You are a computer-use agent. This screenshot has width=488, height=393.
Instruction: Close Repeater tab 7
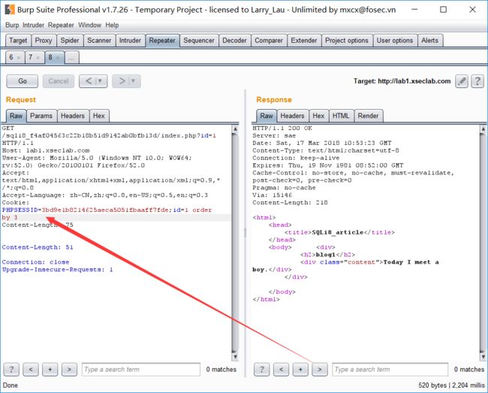point(38,58)
